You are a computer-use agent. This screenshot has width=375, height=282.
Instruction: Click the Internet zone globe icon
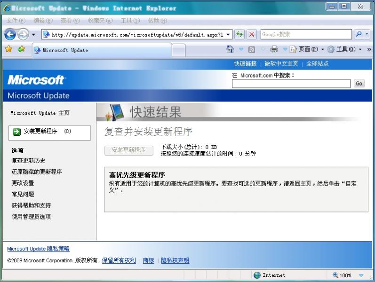coord(257,275)
